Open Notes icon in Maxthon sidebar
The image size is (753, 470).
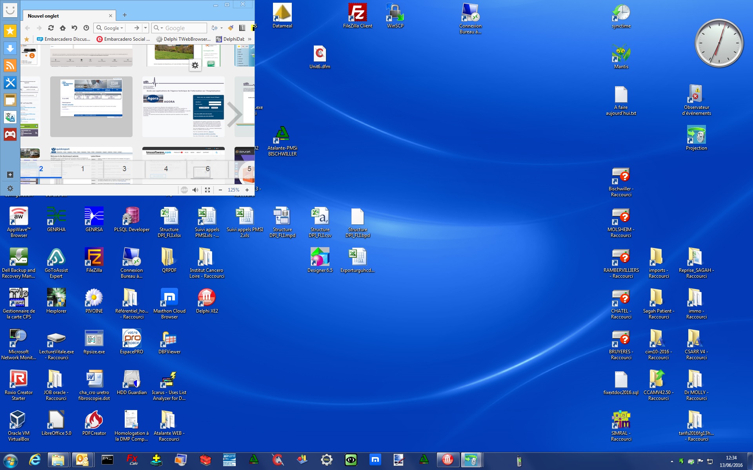pos(10,100)
